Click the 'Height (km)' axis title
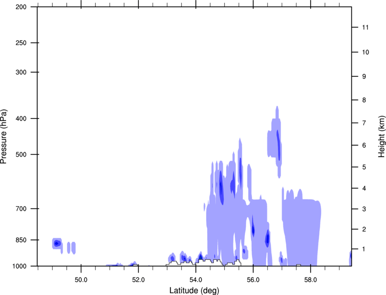The height and width of the screenshot is (295, 386). click(x=381, y=137)
